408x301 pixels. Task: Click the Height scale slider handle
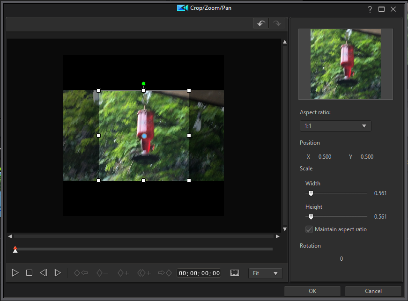pyautogui.click(x=311, y=217)
